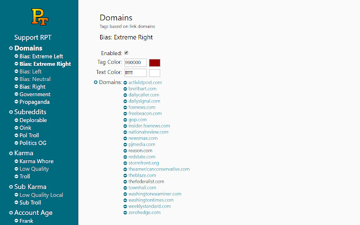Open the Frank account age tag
The width and height of the screenshot is (360, 225).
coord(26,221)
